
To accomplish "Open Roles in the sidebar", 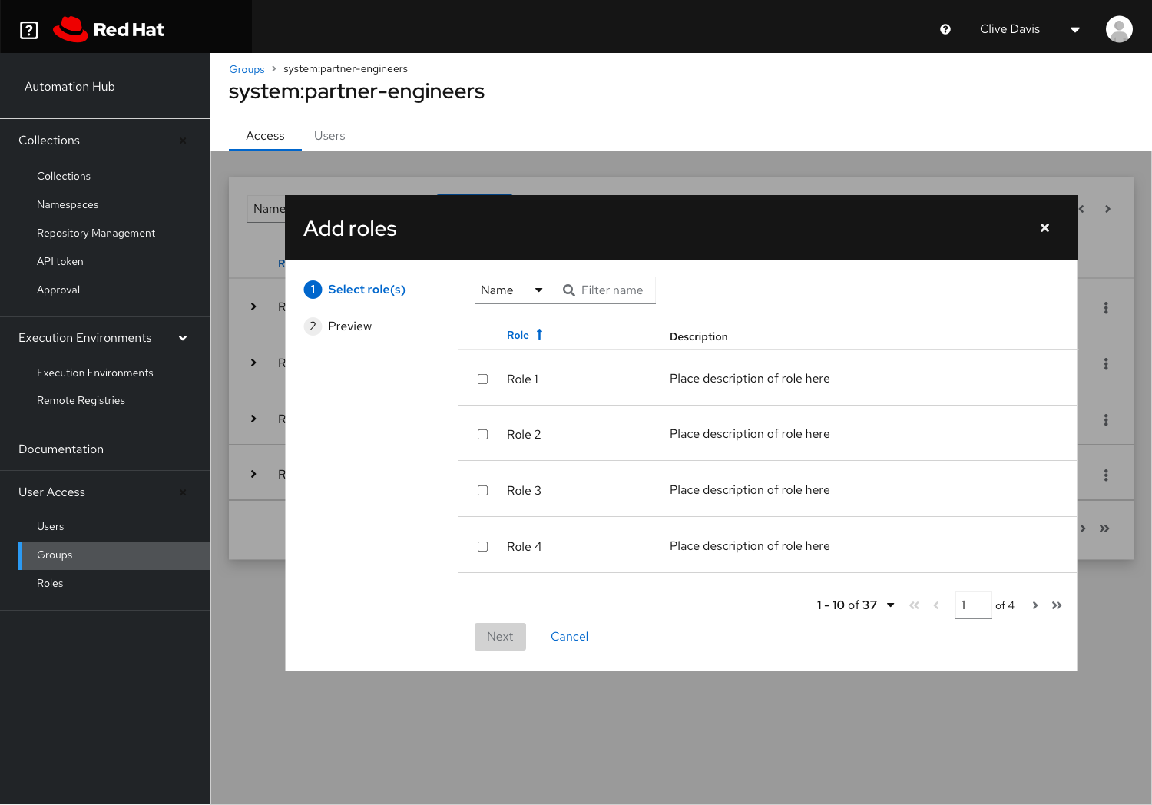I will click(x=50, y=583).
